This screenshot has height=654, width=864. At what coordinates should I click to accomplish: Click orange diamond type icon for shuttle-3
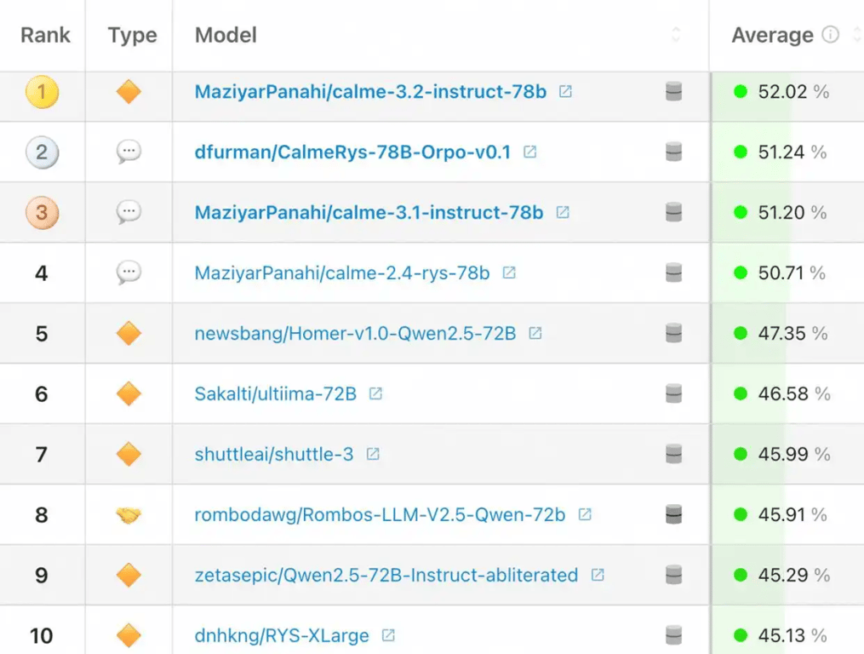click(x=129, y=454)
